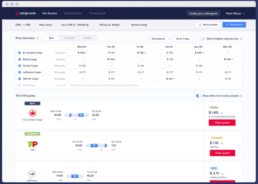Uncheck the Finnair Cargo checkbox
The width and height of the screenshot is (258, 184).
(19, 66)
